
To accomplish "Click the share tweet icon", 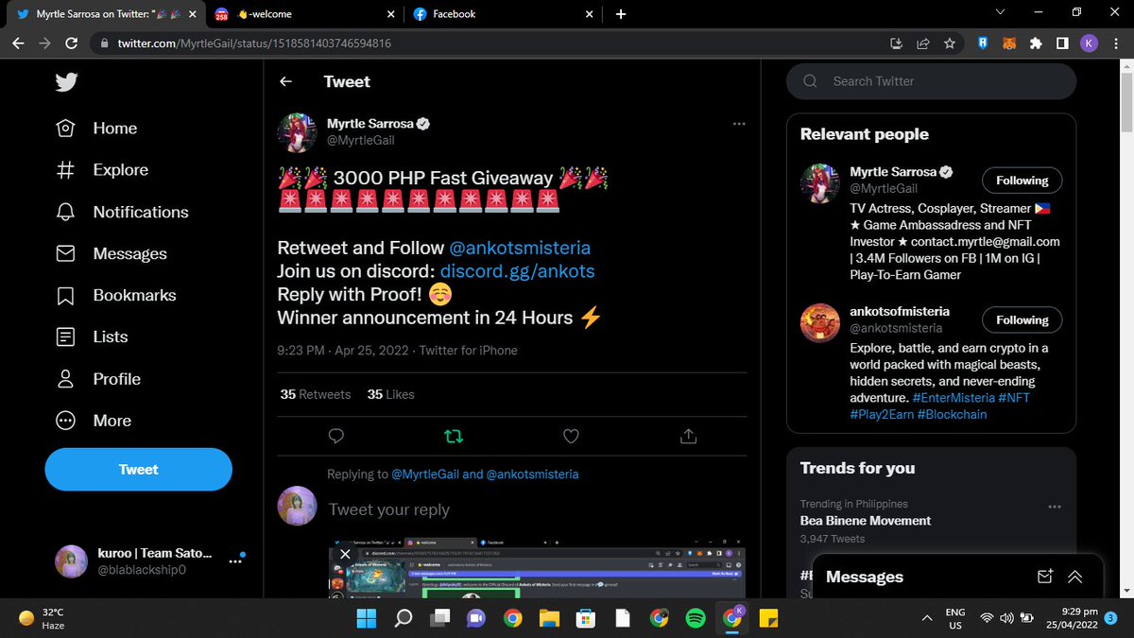I will coord(689,436).
